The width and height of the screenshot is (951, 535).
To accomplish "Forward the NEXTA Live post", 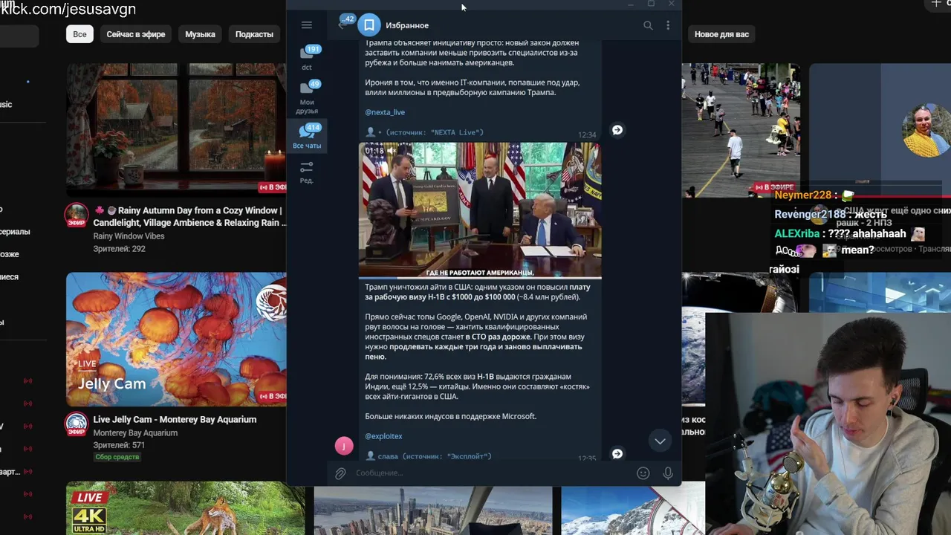I will click(x=617, y=130).
